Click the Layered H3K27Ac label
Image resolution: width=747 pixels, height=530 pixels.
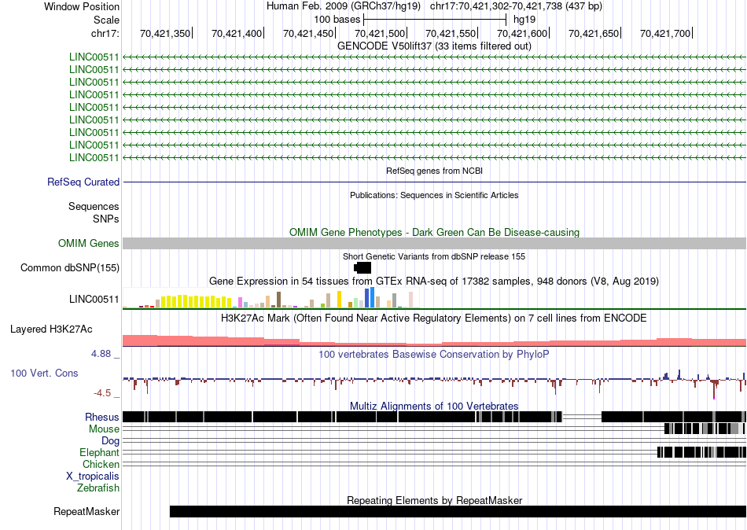51,329
